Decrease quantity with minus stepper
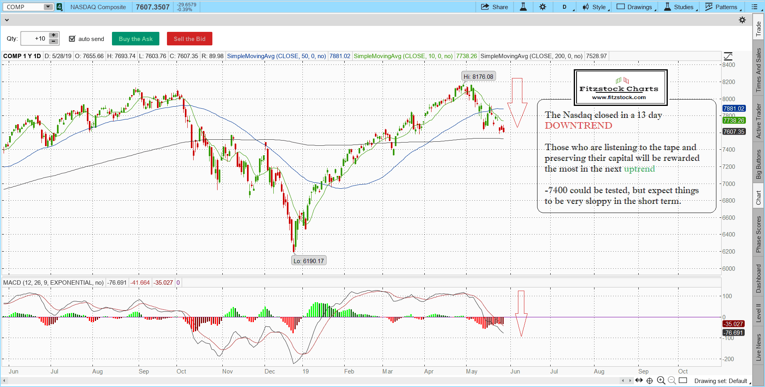This screenshot has height=387, width=765. coord(53,41)
